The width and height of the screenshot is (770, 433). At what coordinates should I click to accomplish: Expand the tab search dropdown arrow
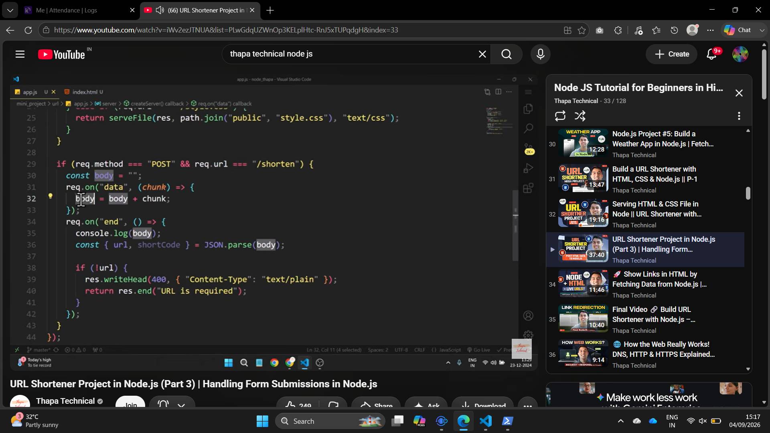(10, 10)
